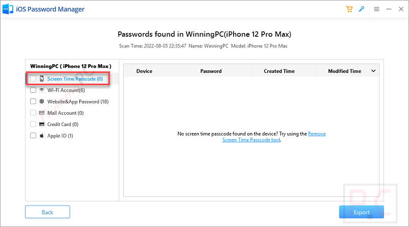This screenshot has height=227, width=409.
Task: Select Screen Time Passcode (0) category
Action: coord(75,79)
